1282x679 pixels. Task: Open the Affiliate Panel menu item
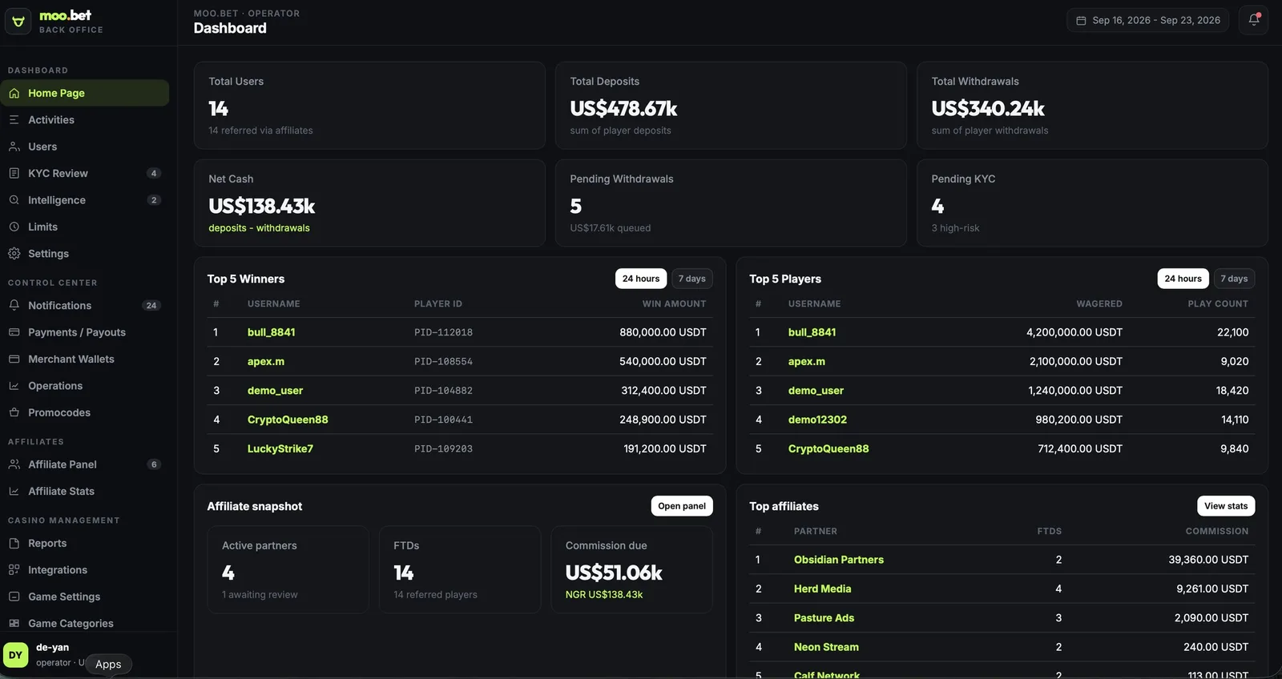(x=85, y=464)
